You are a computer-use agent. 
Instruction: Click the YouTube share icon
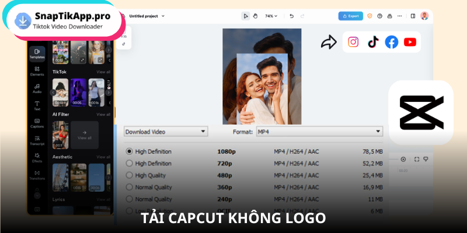[x=410, y=42]
